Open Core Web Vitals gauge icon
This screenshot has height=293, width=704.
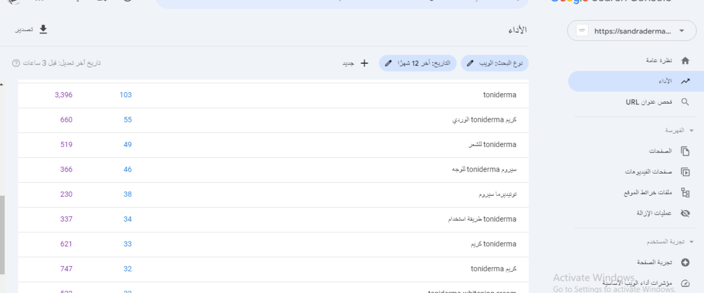tap(685, 283)
